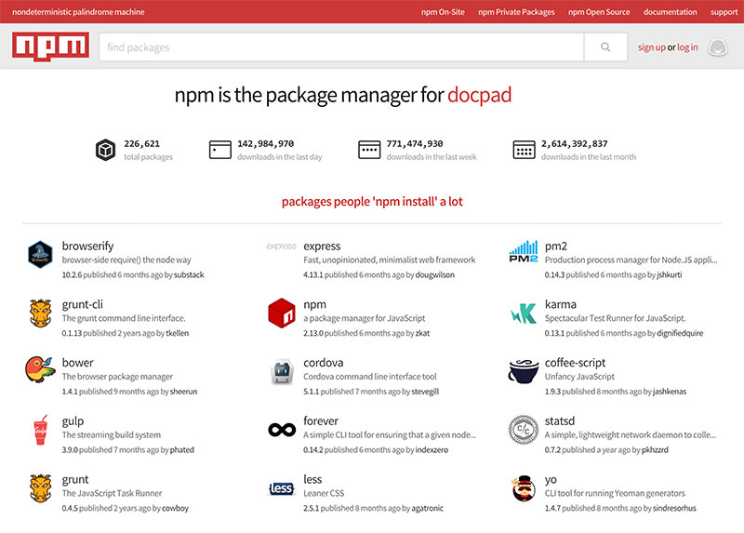Click the log in link

(x=687, y=47)
